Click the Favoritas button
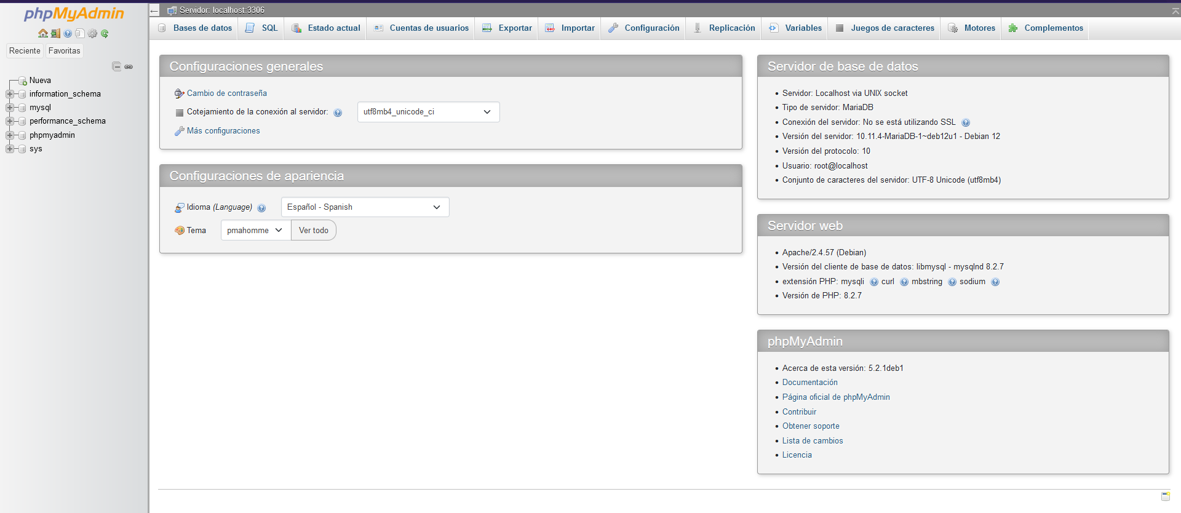Viewport: 1181px width, 513px height. (65, 51)
